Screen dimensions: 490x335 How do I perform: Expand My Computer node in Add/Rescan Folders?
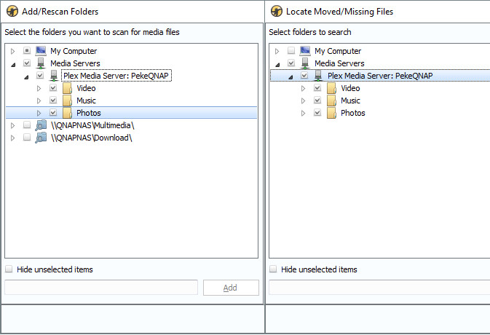coord(12,51)
